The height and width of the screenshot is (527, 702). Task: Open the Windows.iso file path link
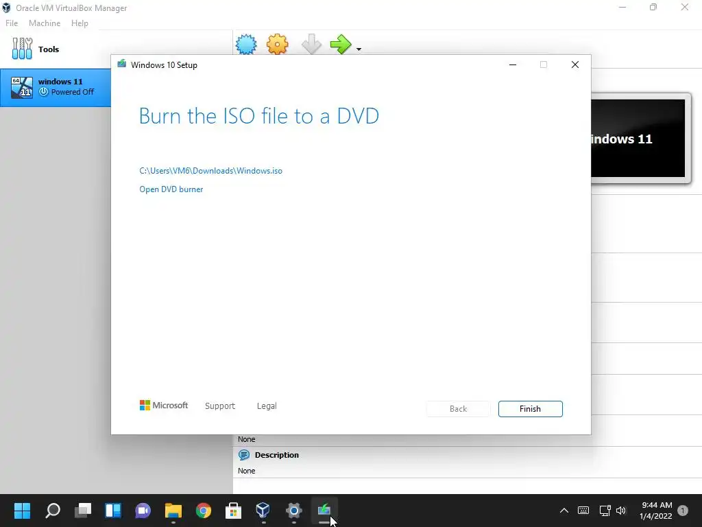click(x=211, y=171)
